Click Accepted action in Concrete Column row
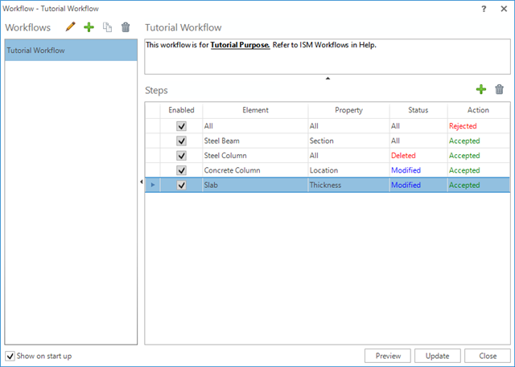515x367 pixels. point(479,170)
